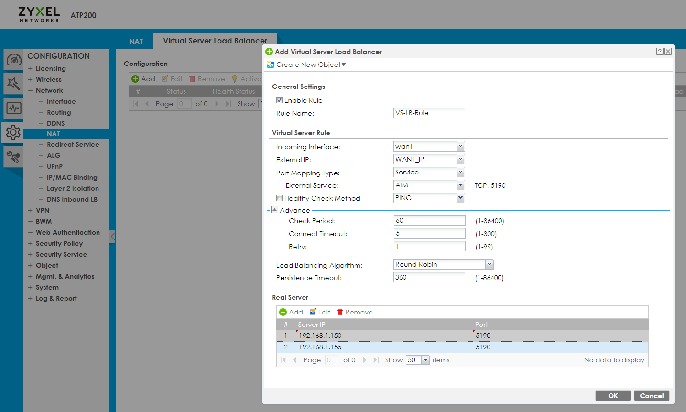Uncheck the Enable Rule checkbox

click(x=279, y=100)
